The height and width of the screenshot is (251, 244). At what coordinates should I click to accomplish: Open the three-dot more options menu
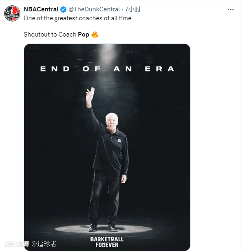pyautogui.click(x=231, y=10)
